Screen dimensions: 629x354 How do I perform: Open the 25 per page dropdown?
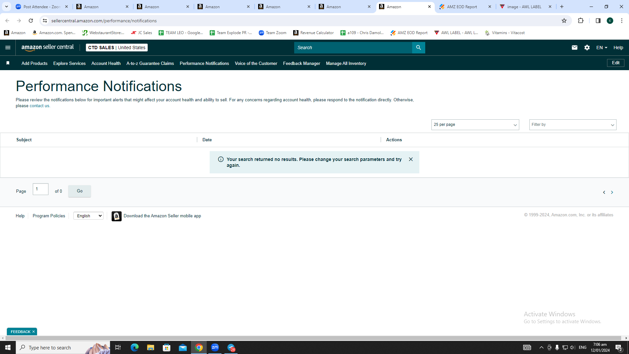tap(475, 125)
